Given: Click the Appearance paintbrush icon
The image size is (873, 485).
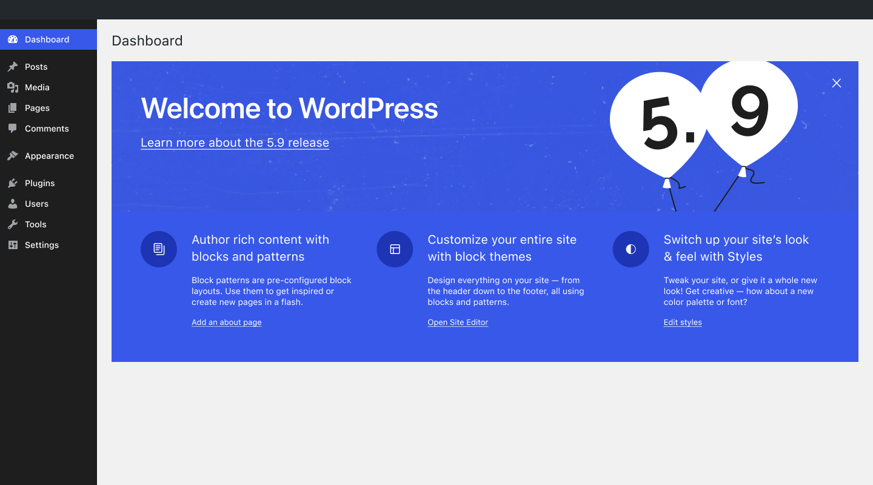Looking at the screenshot, I should 13,156.
